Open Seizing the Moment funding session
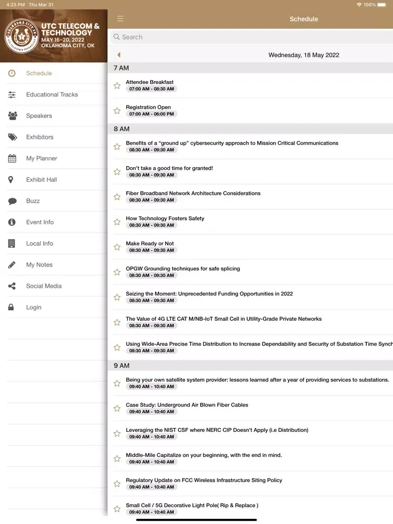The image size is (393, 524). (x=250, y=297)
